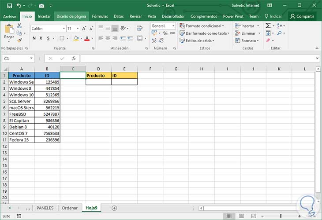Click the Find magnifier icon

coord(279,33)
